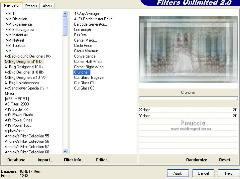Select the &Neu! category
This screenshot has width=240, height=179.
(x=10, y=93)
